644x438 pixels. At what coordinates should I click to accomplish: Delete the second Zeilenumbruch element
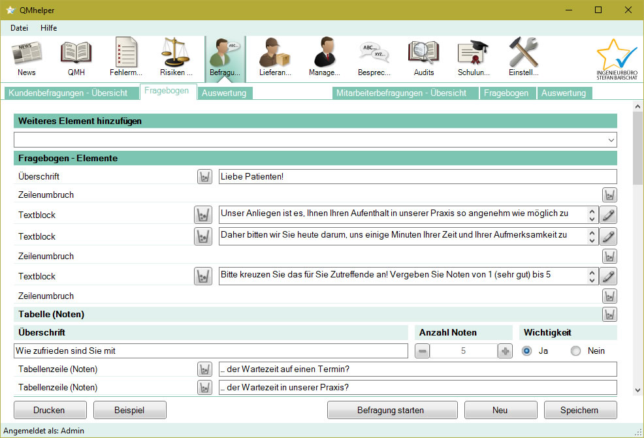click(x=609, y=256)
